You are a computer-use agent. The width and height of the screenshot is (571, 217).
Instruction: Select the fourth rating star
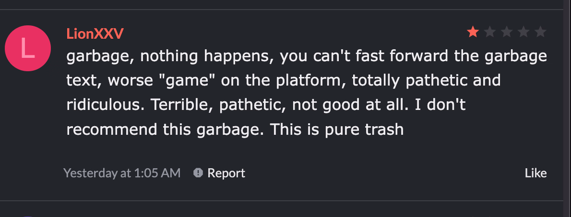pyautogui.click(x=523, y=32)
